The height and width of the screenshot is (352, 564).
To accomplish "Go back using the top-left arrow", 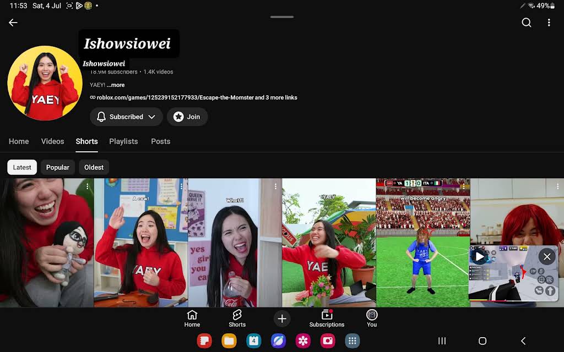I will (x=13, y=23).
